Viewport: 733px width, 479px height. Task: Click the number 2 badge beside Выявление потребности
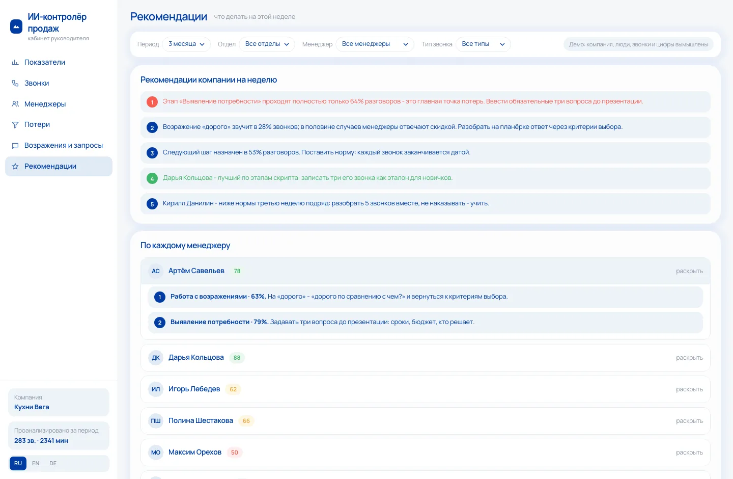[160, 322]
